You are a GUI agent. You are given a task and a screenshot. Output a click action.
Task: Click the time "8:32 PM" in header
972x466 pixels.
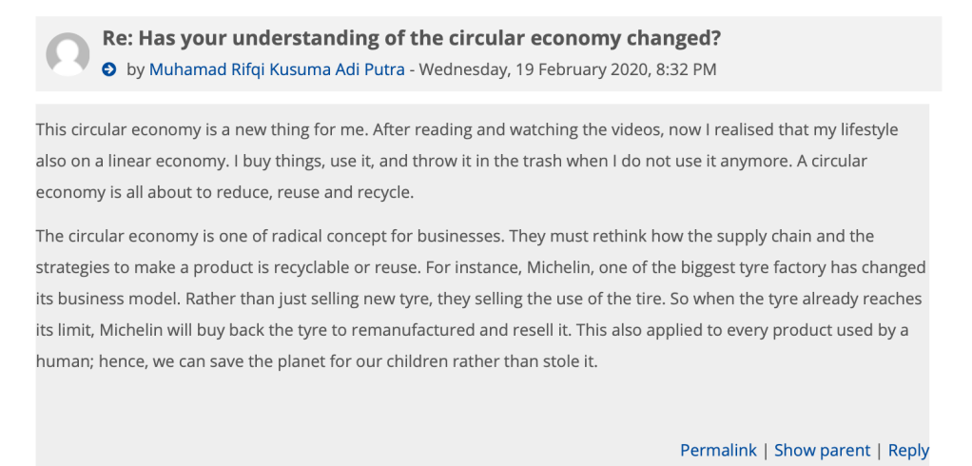(x=686, y=69)
